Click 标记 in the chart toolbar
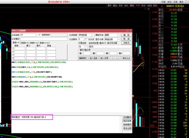Viewport: 189px width, 138px height. (144, 6)
